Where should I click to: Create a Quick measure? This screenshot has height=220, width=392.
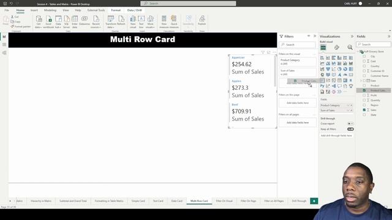pos(174,22)
